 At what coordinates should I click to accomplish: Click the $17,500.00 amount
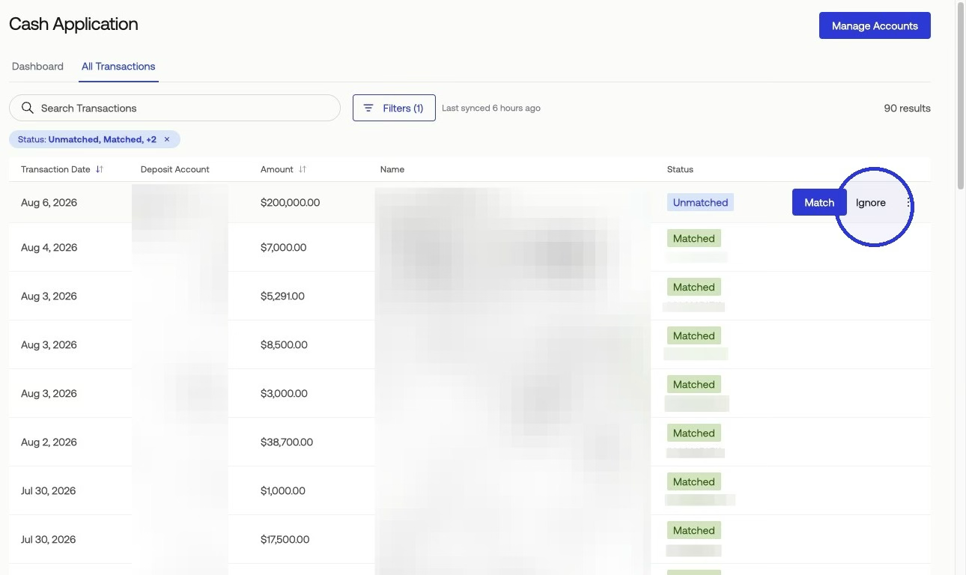pyautogui.click(x=285, y=539)
